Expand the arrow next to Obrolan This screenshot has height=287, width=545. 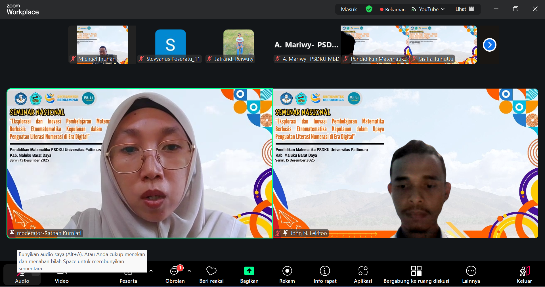tap(189, 271)
